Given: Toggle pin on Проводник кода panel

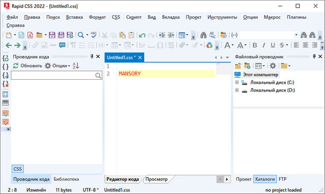Looking at the screenshot, I should coord(92,56).
